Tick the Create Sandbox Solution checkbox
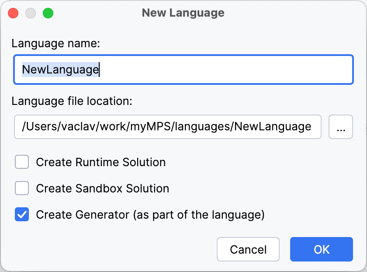The width and height of the screenshot is (367, 272). (22, 188)
